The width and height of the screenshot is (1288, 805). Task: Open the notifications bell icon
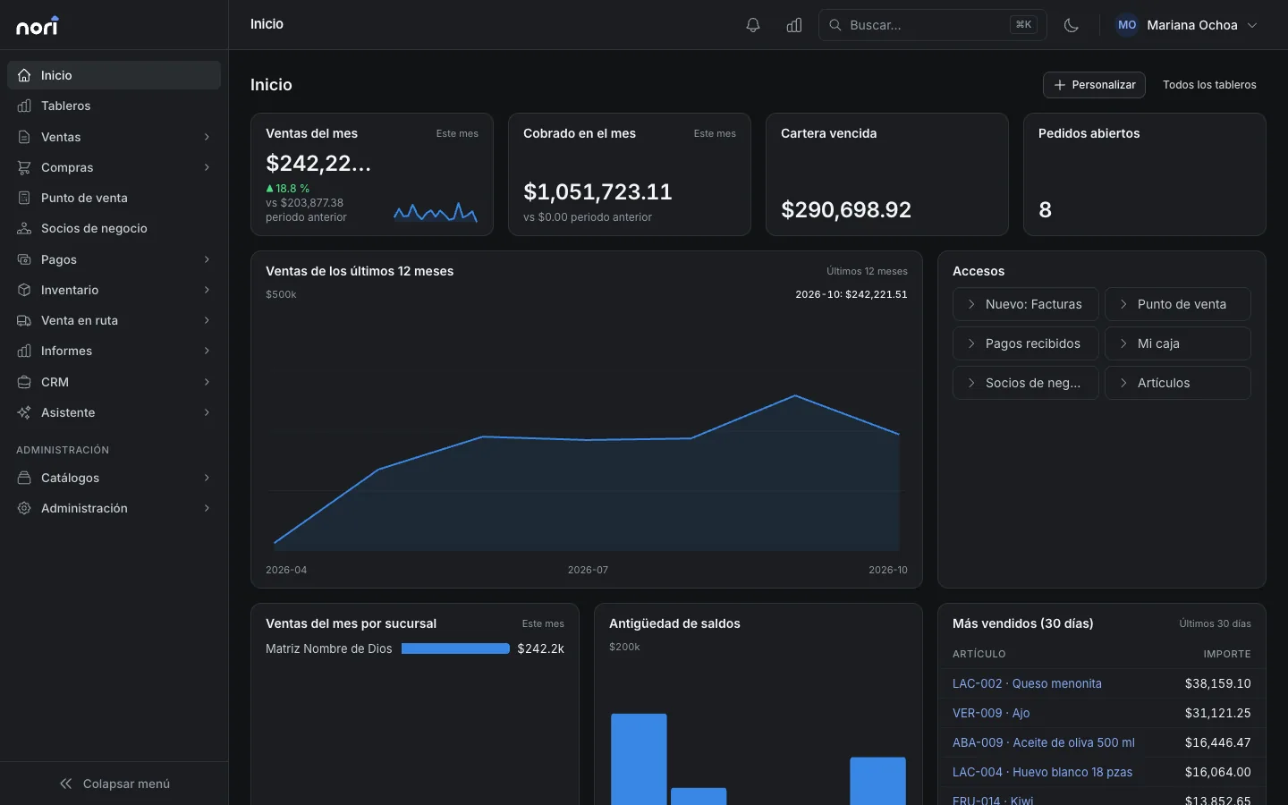[x=753, y=25]
